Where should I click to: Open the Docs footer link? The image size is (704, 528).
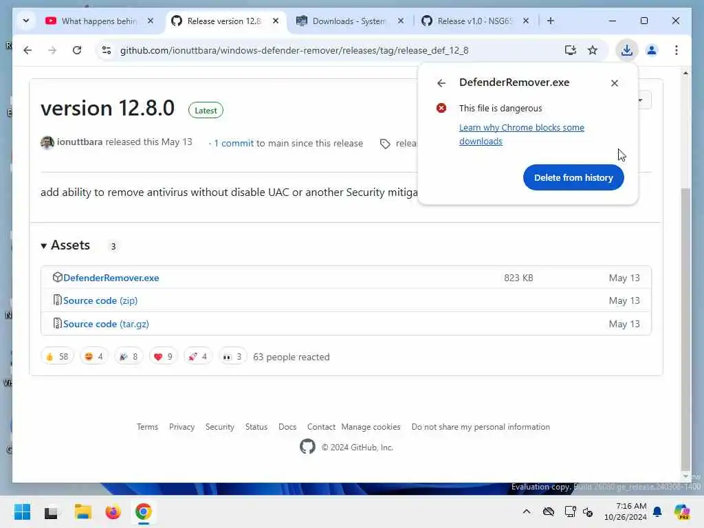coord(287,427)
